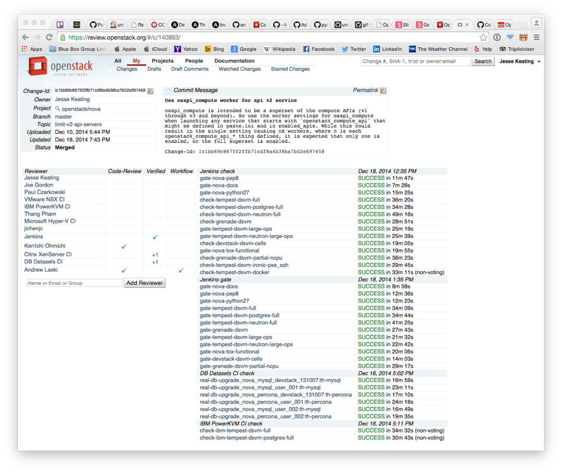Open the Facebook bookmark

pyautogui.click(x=319, y=49)
